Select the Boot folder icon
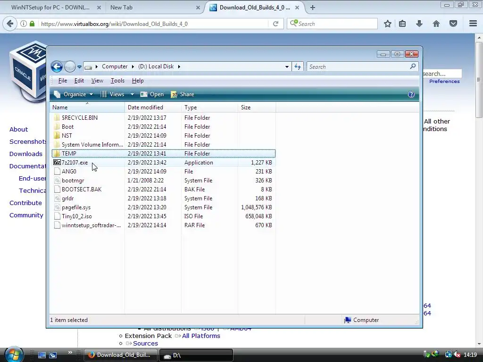 (x=57, y=126)
